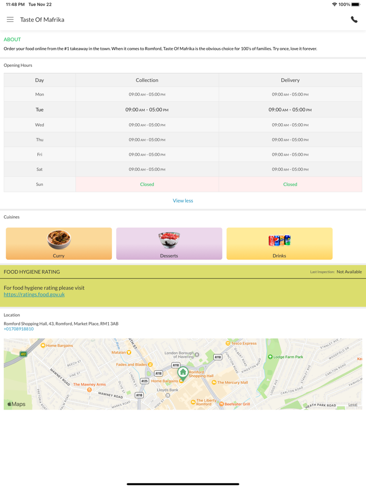366x488 pixels.
Task: Click the Taste Of Mafrika title
Action: (x=42, y=20)
